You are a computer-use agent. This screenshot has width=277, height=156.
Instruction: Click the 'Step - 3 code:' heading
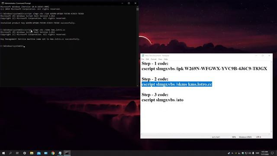[x=155, y=94]
